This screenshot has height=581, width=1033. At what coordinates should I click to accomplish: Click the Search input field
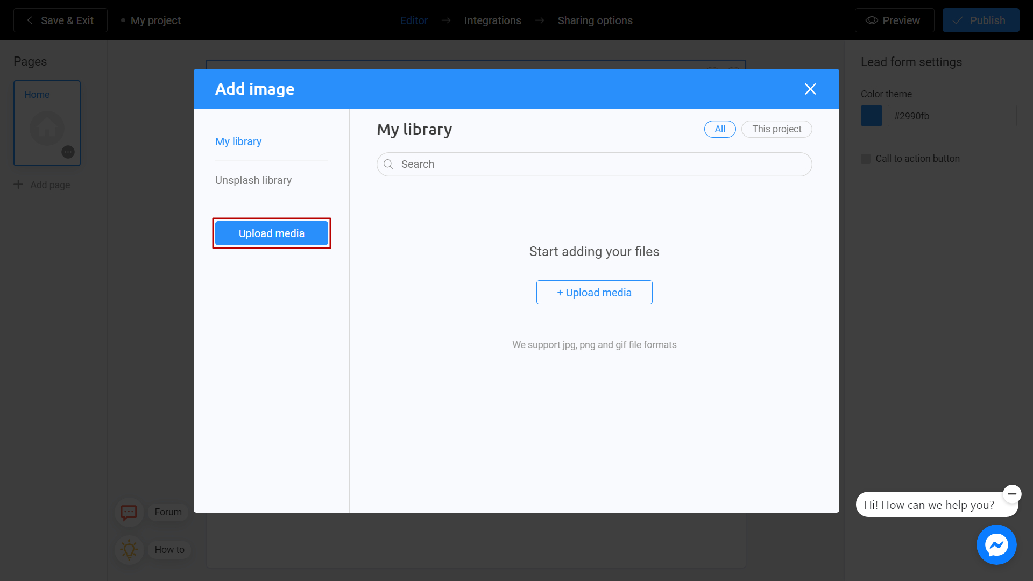click(x=595, y=164)
